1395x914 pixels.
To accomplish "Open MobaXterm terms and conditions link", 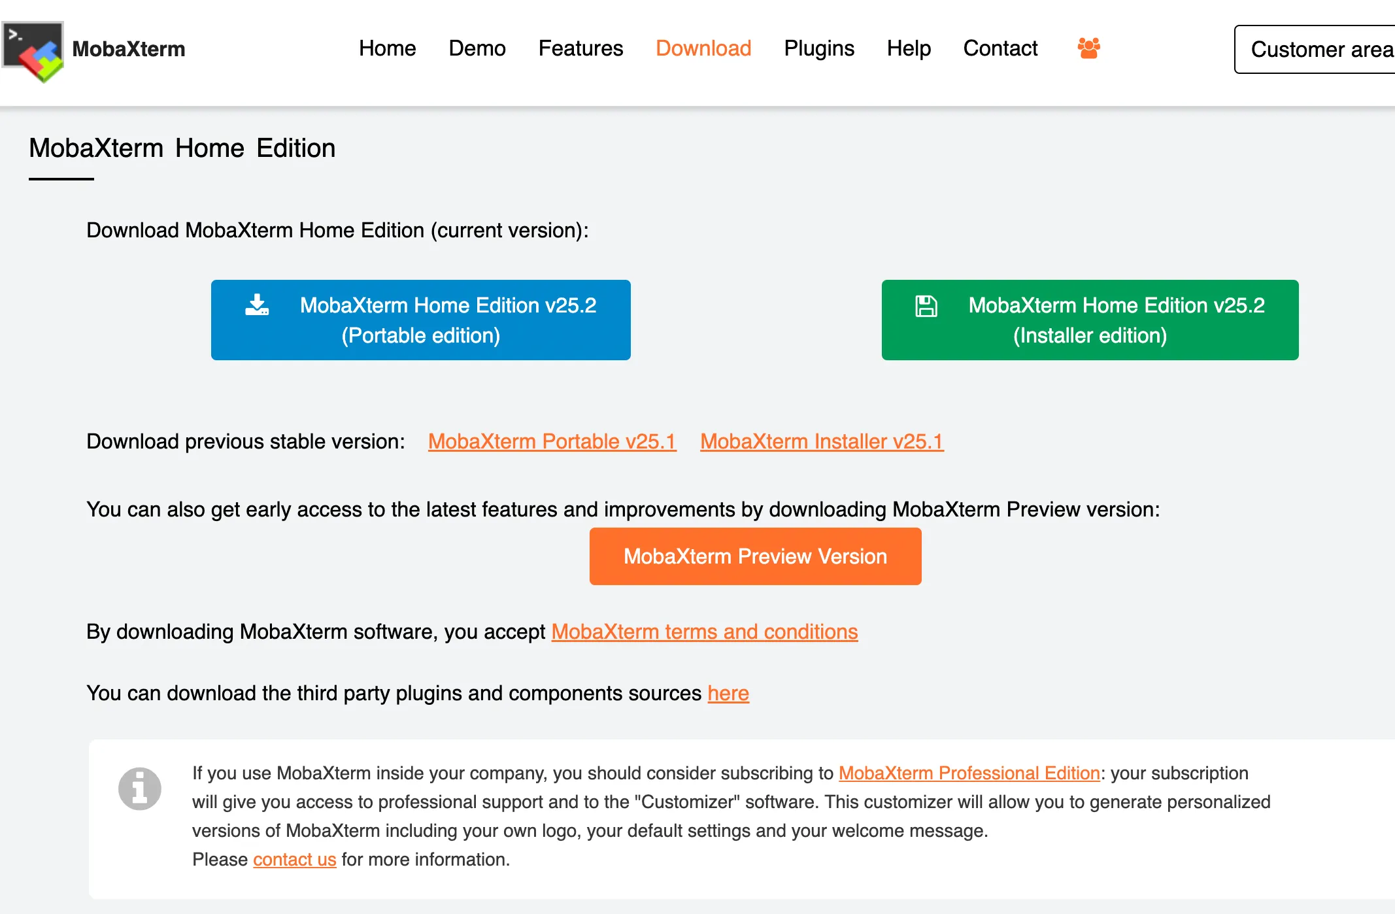I will click(705, 632).
